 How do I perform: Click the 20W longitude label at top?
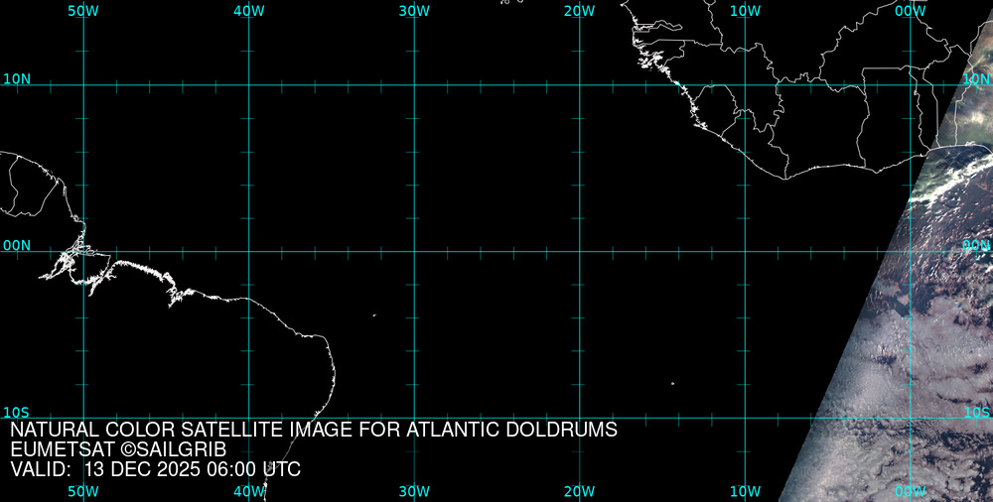(x=579, y=11)
